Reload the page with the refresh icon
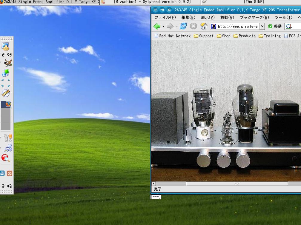 click(x=183, y=26)
